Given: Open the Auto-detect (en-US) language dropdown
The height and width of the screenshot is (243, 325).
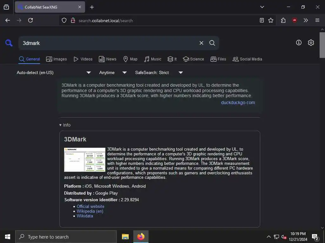Looking at the screenshot, I should coord(54,72).
